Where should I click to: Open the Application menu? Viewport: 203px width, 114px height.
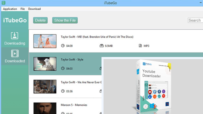[10, 9]
